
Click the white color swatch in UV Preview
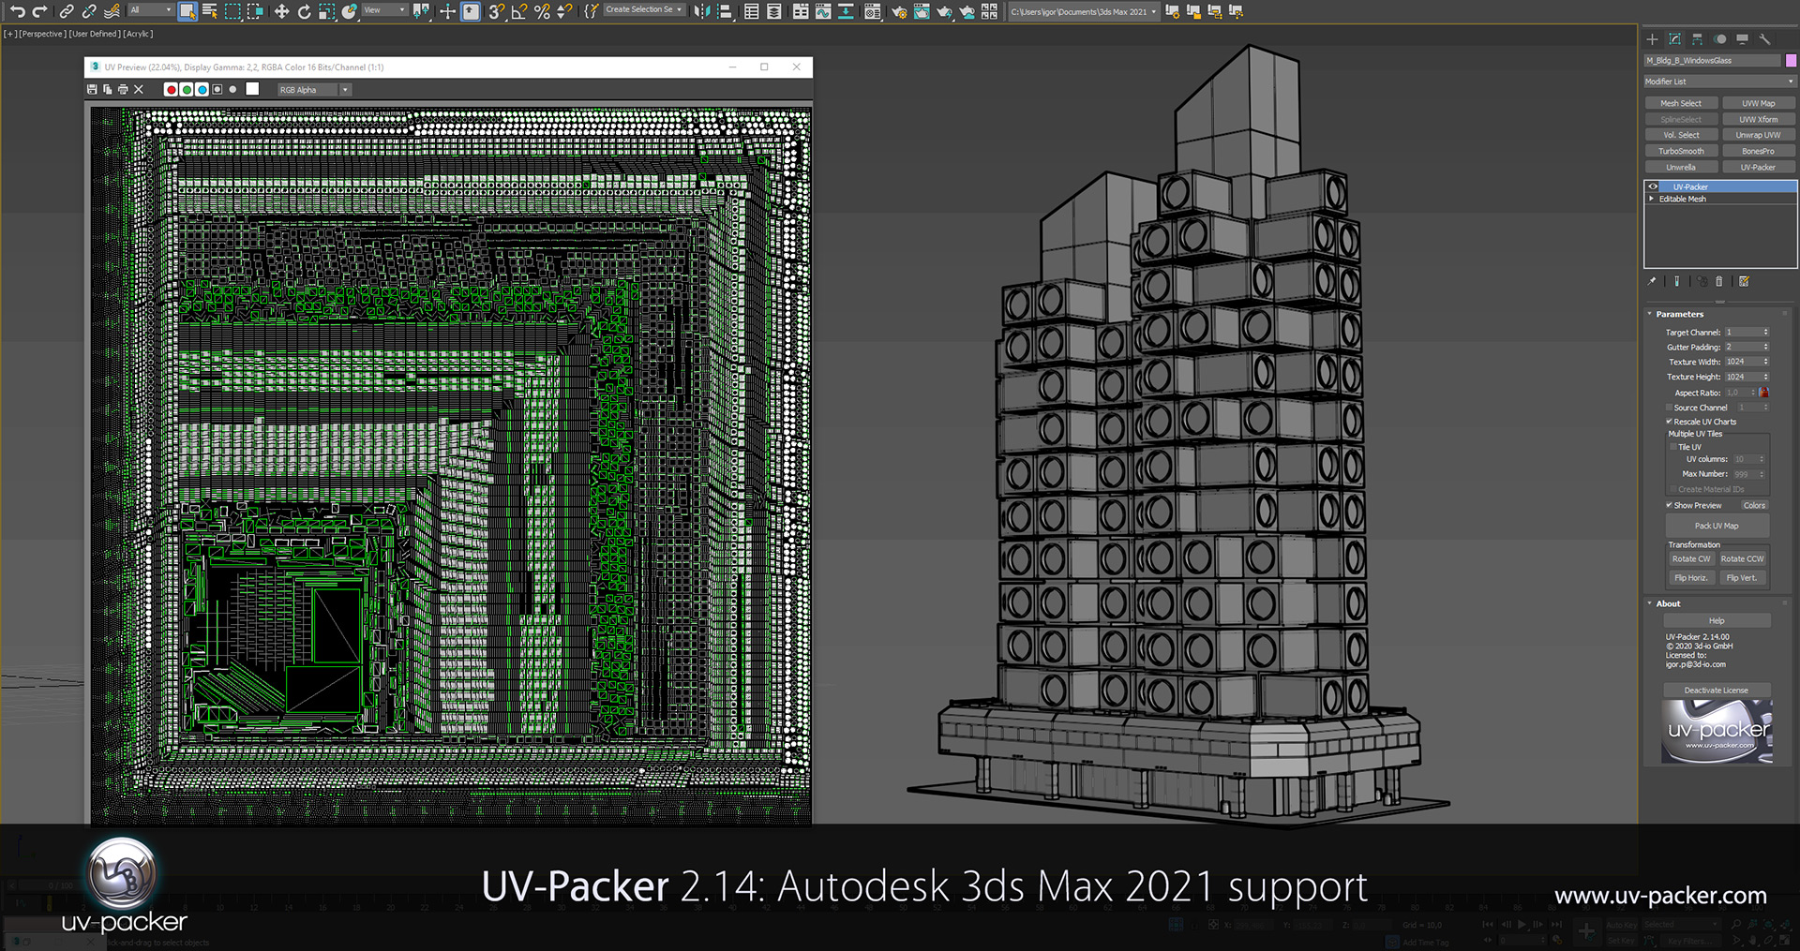252,89
